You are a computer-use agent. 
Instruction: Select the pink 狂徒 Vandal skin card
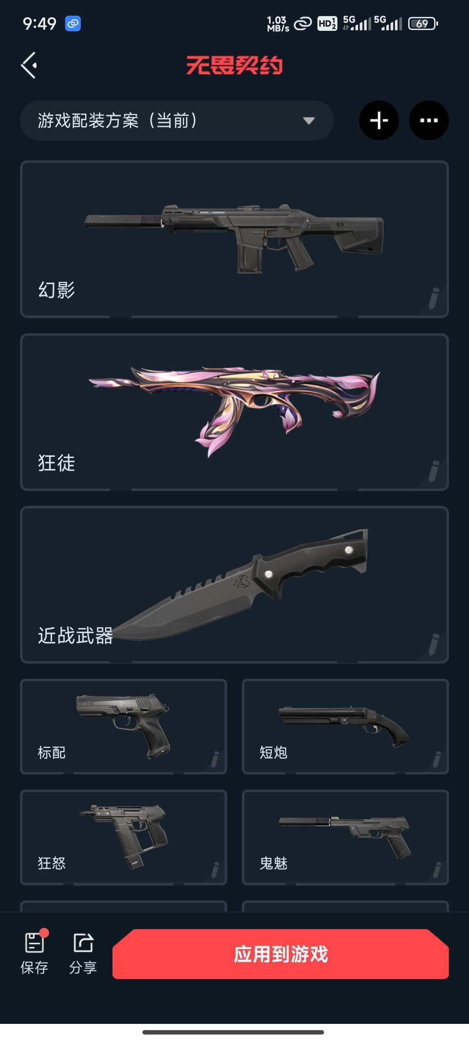(234, 412)
